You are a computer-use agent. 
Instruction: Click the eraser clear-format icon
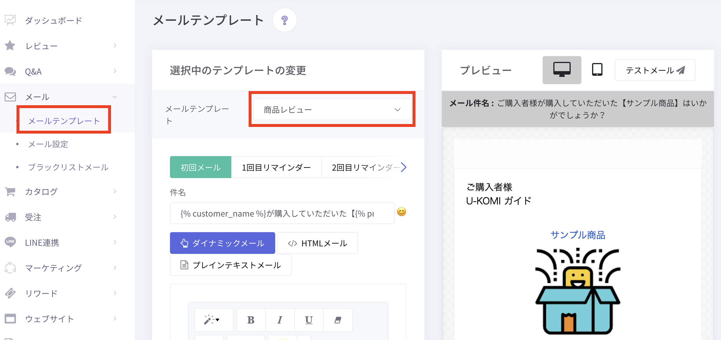pos(338,320)
